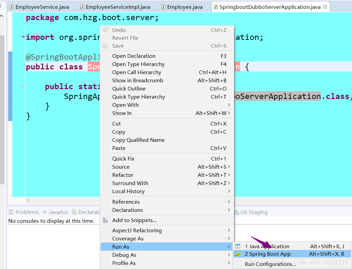Screen dimensions: 352x269
Task: Select Open Type Hierarchy
Action: pos(167,64)
